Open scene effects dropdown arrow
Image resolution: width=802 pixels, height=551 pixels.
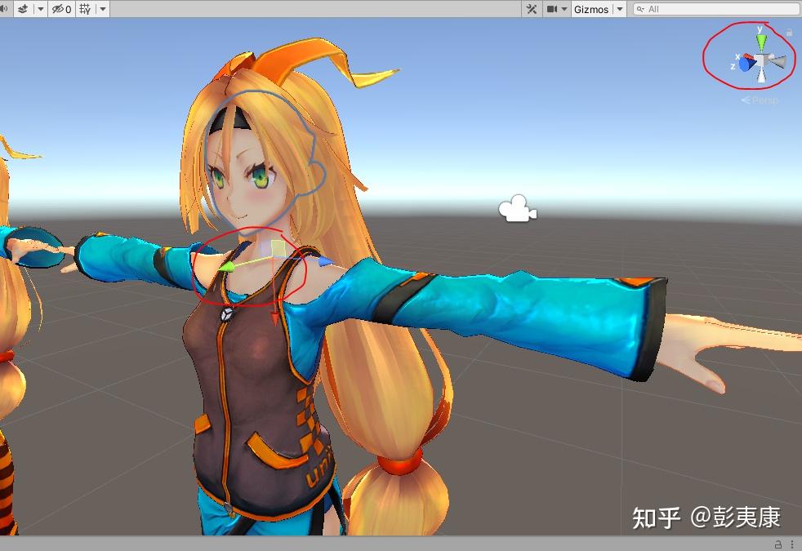[x=41, y=9]
